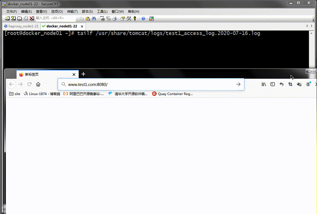Click the Go arrow in address bar
The width and height of the screenshot is (317, 214).
click(x=238, y=84)
